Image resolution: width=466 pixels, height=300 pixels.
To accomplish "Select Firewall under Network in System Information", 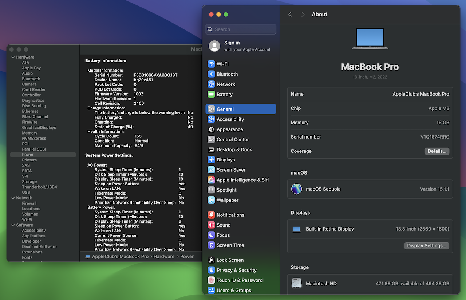I will point(29,204).
